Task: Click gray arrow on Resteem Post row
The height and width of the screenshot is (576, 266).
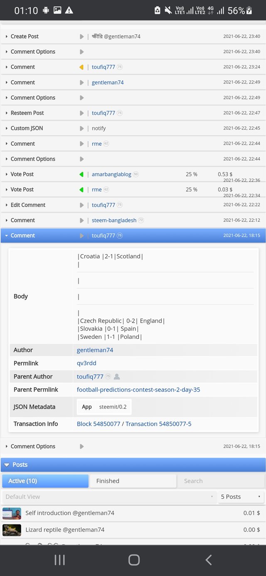Action: 81,113
